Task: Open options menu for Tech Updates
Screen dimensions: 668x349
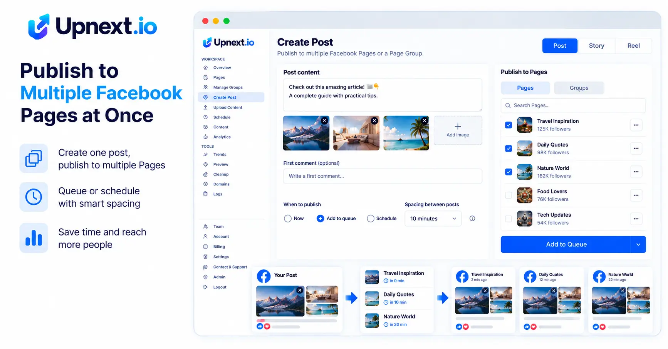Action: pyautogui.click(x=636, y=219)
